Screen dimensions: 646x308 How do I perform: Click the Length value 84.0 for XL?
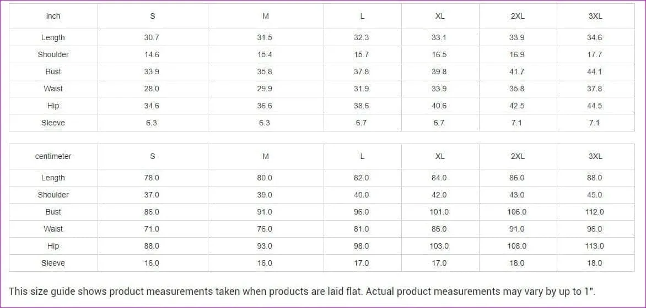pos(439,178)
